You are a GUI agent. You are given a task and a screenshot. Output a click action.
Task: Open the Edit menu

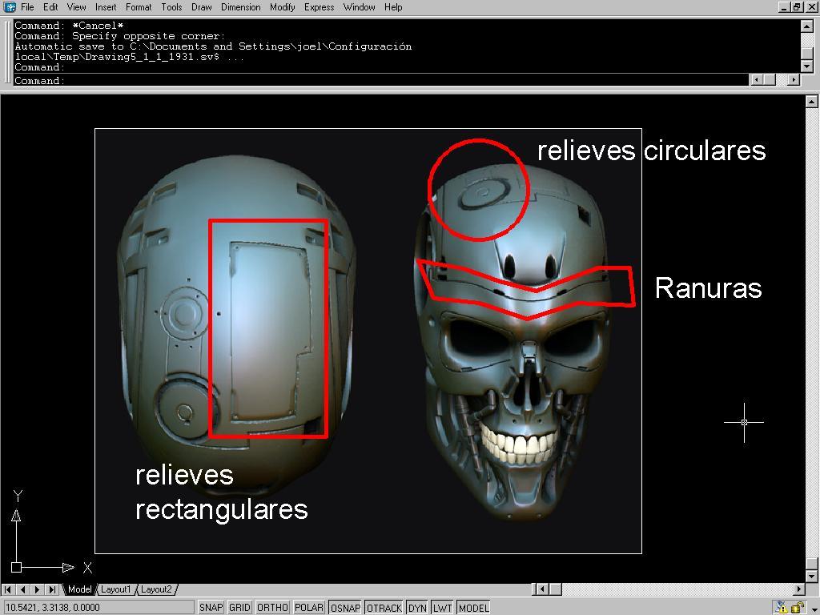click(x=50, y=6)
